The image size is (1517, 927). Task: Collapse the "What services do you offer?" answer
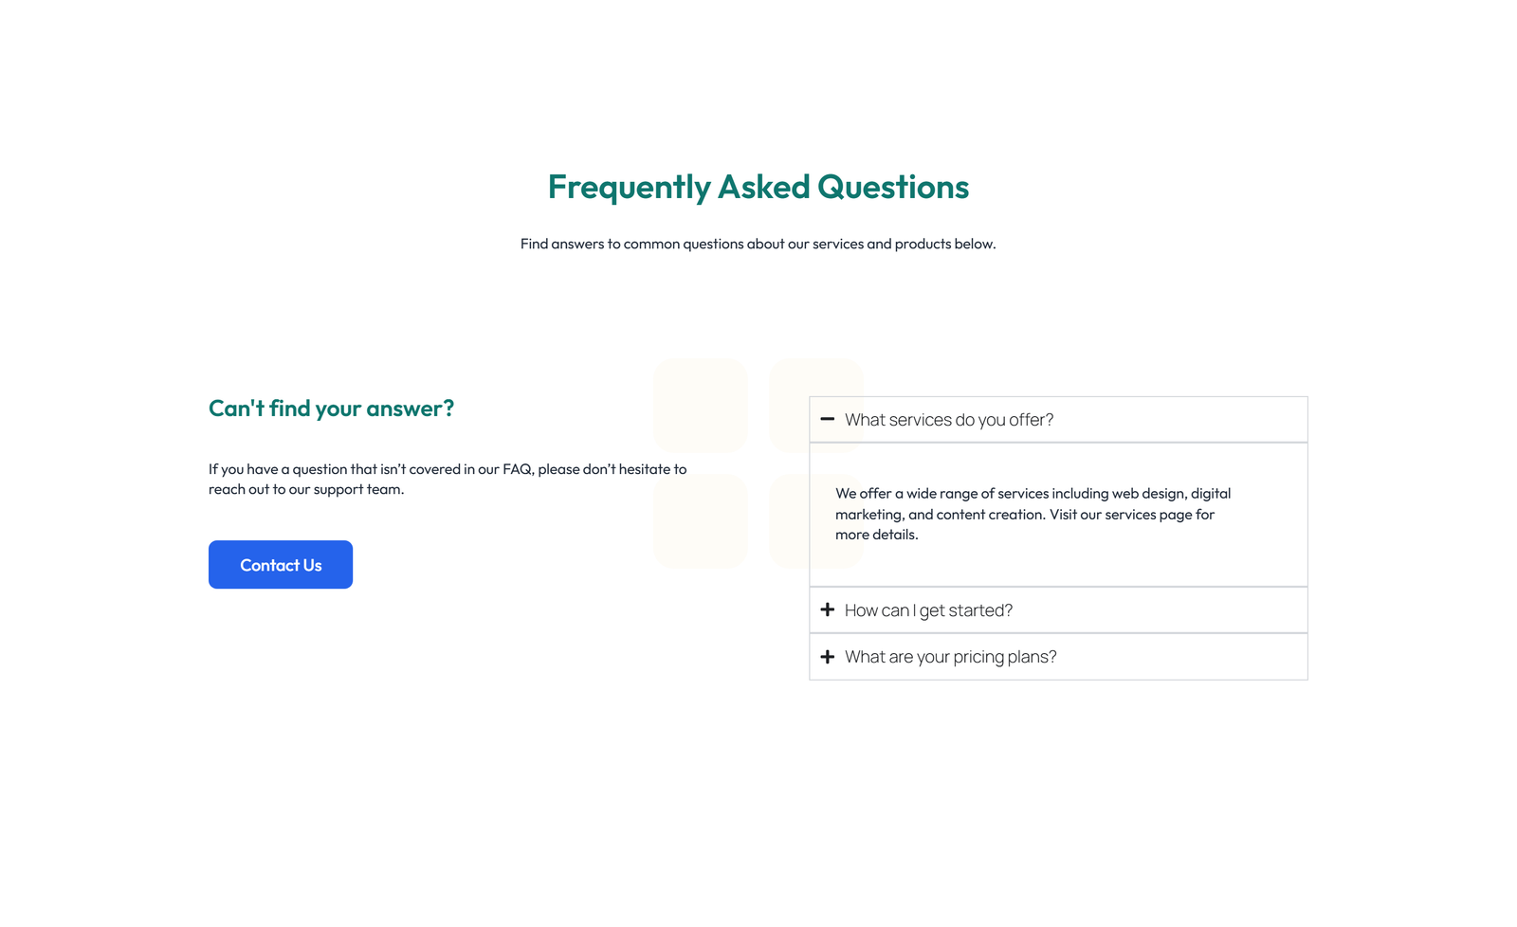(949, 419)
